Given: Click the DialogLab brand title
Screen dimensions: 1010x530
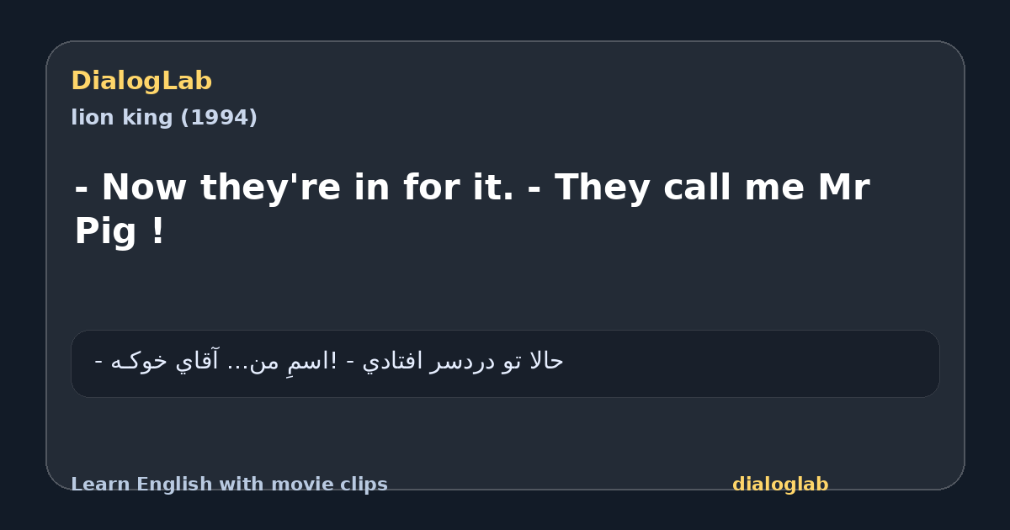Looking at the screenshot, I should (x=141, y=81).
